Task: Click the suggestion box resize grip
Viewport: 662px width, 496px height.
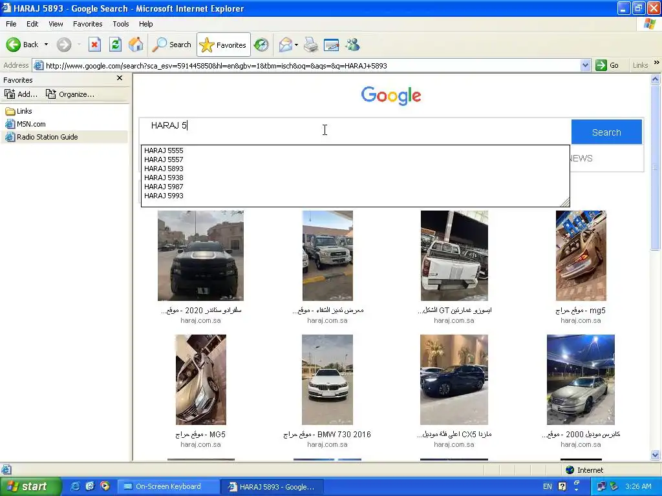Action: click(x=565, y=202)
